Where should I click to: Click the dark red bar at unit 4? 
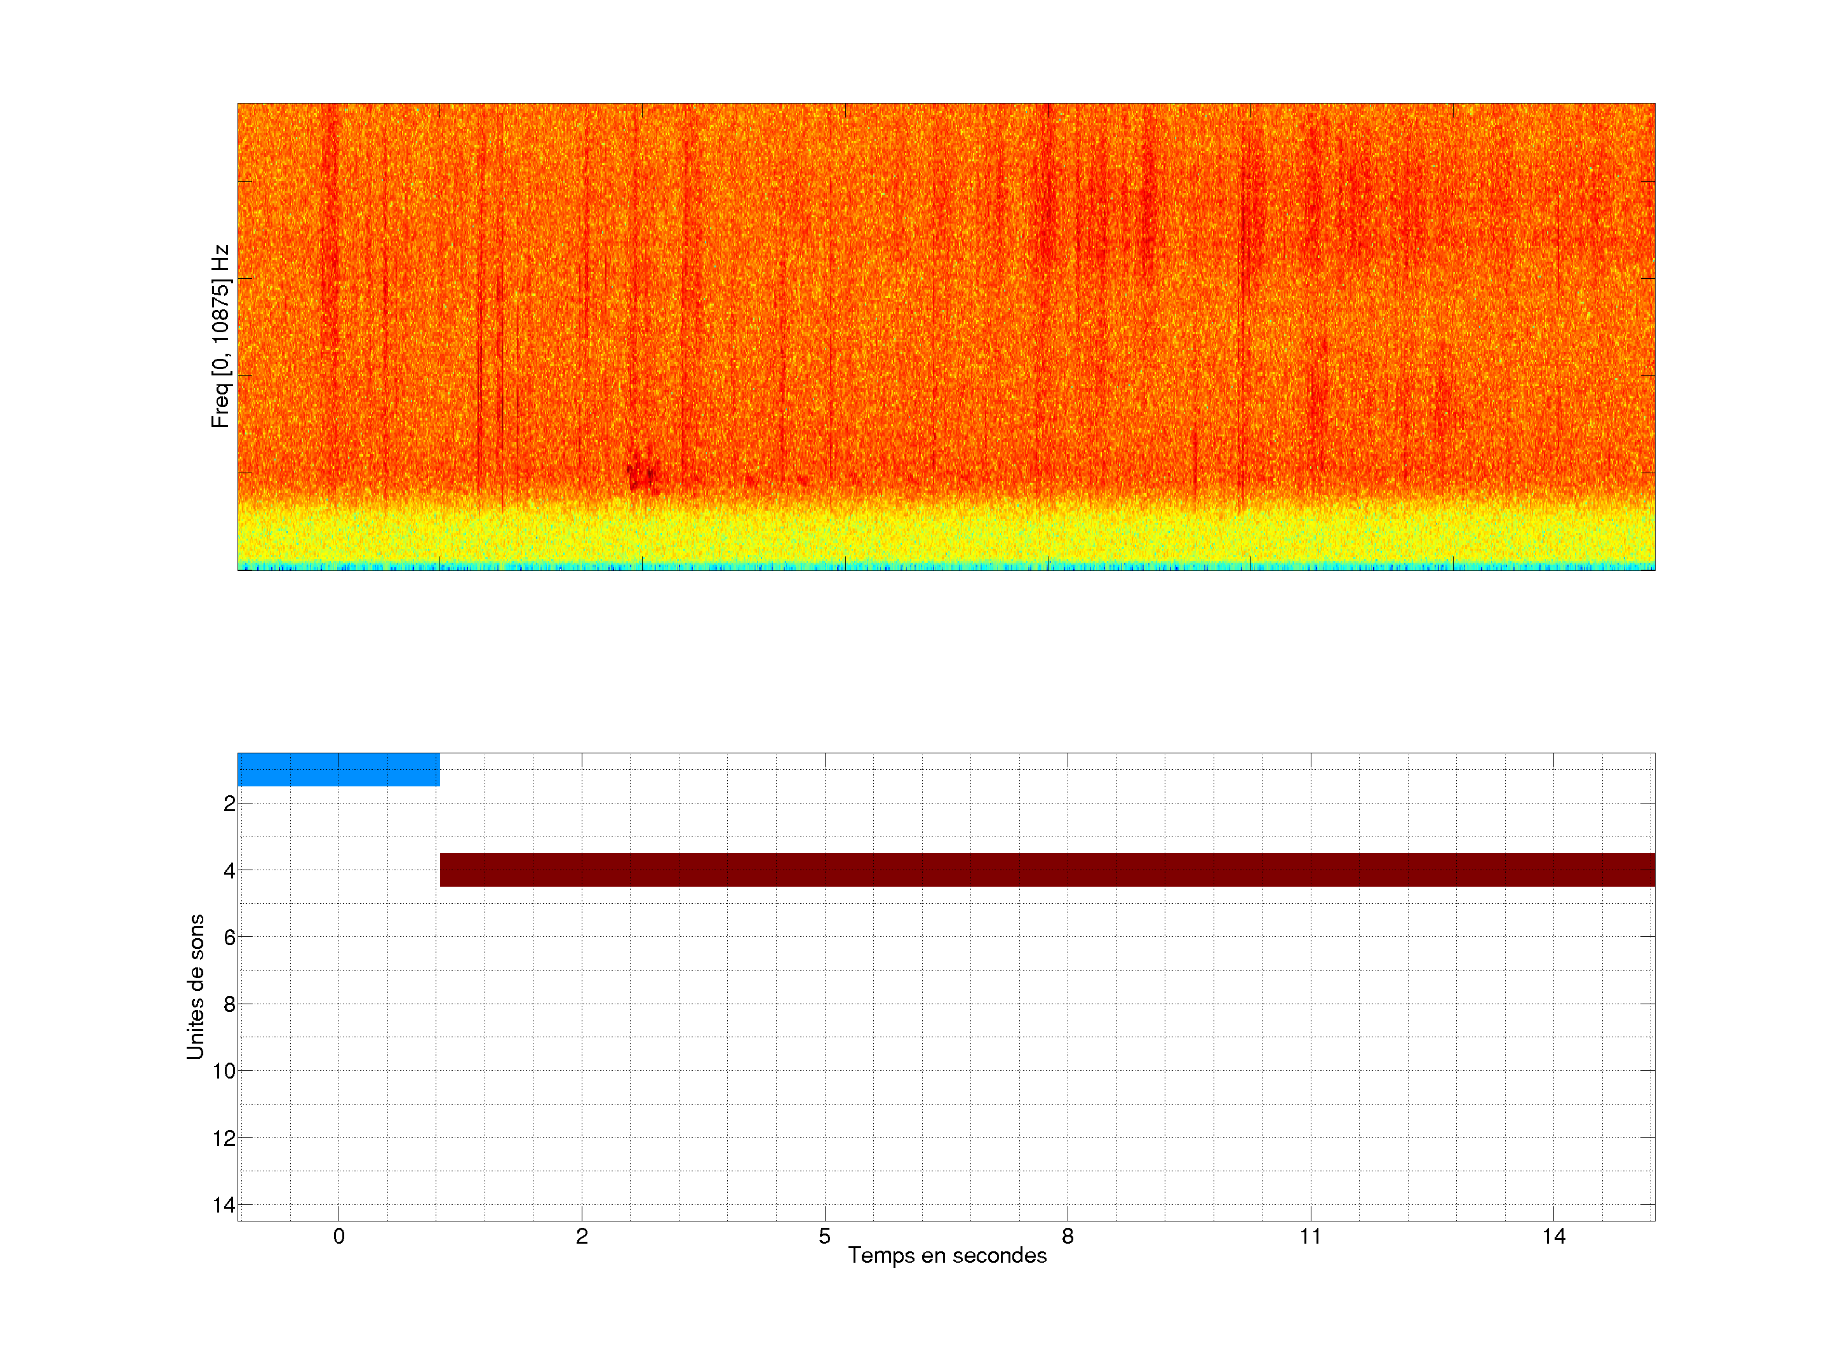(1046, 869)
